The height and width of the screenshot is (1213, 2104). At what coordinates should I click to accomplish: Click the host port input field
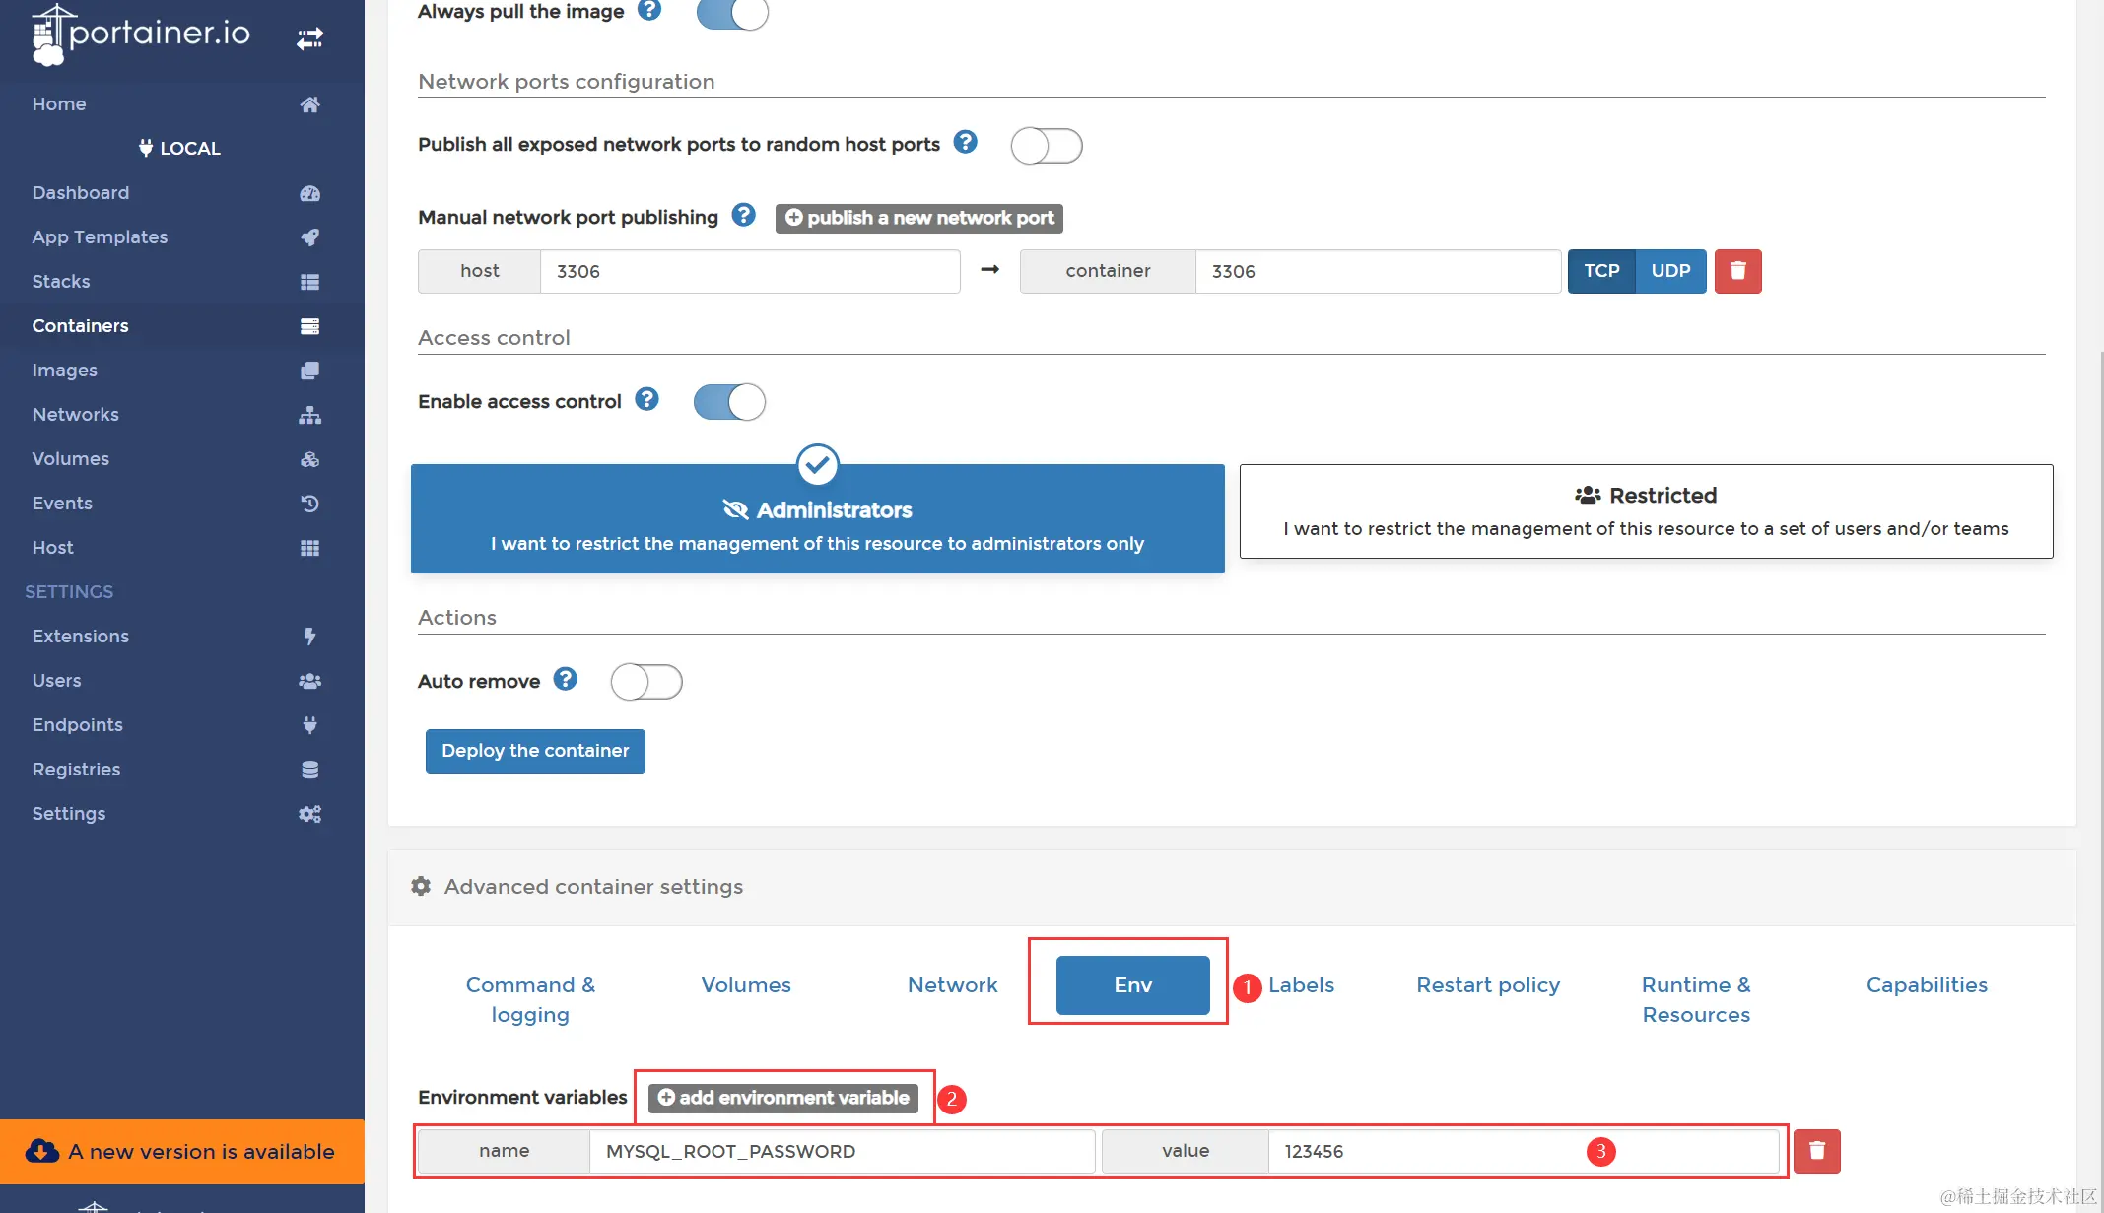pyautogui.click(x=749, y=271)
